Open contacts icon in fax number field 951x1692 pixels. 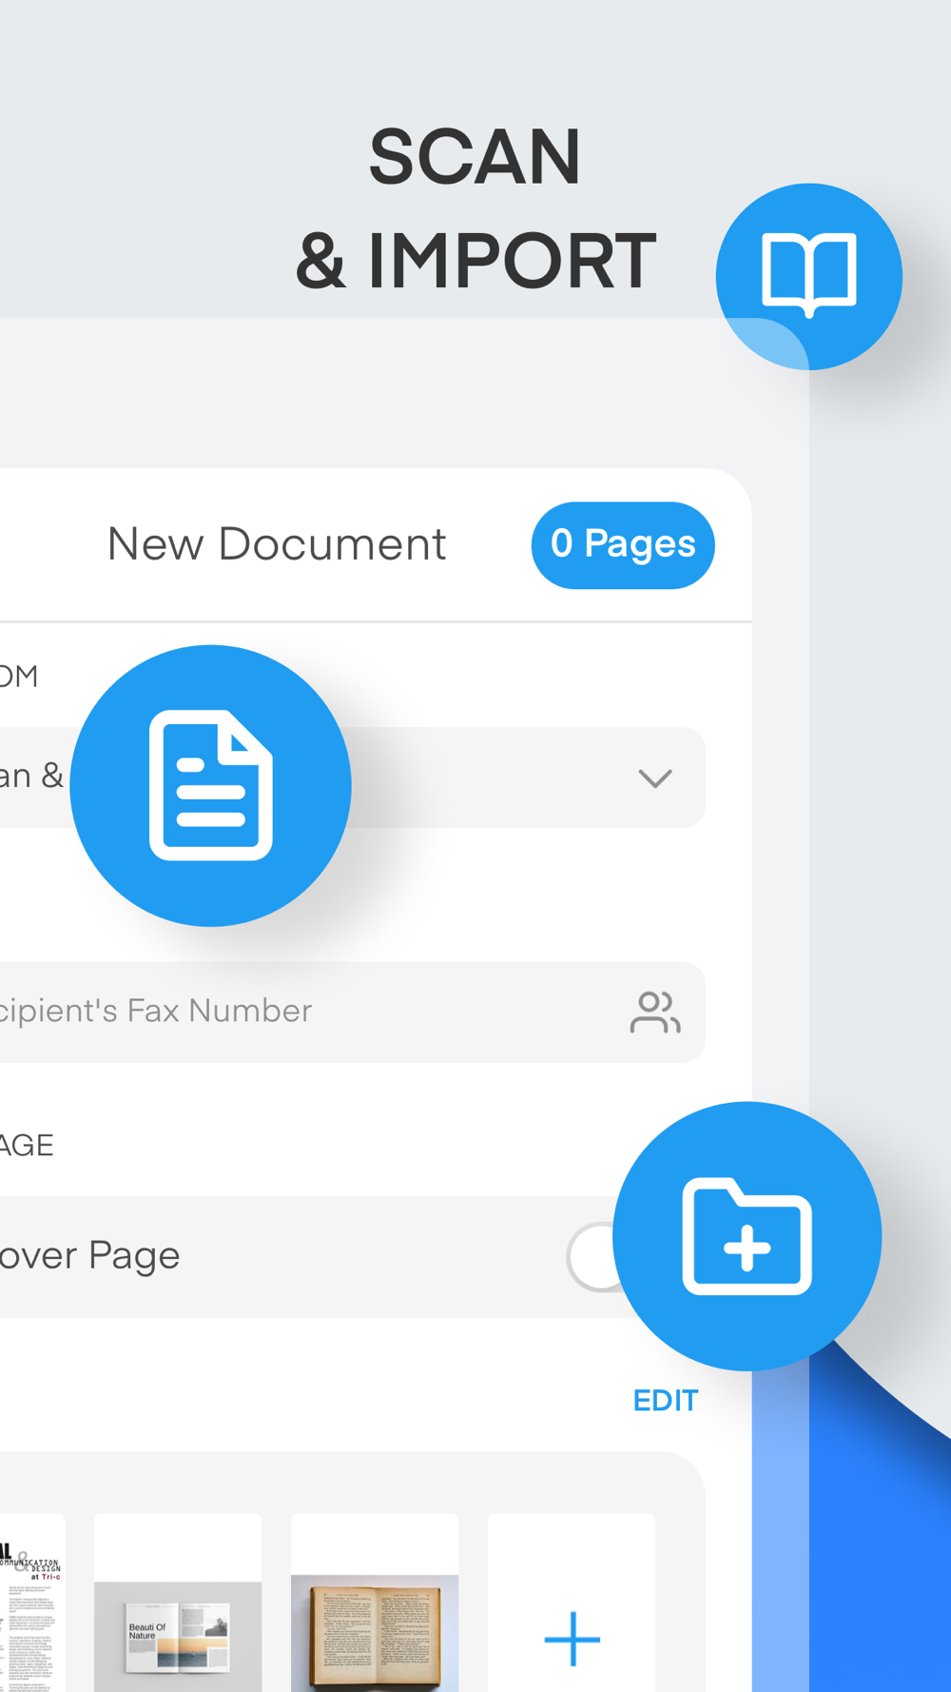(654, 1012)
